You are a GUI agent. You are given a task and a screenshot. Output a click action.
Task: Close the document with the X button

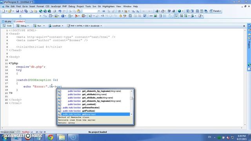[244, 26]
